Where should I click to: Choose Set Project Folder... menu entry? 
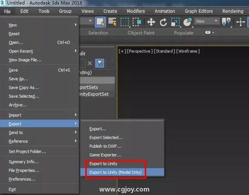click(x=39, y=152)
